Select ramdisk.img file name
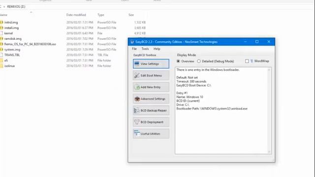This screenshot has width=315, height=177. [13, 38]
